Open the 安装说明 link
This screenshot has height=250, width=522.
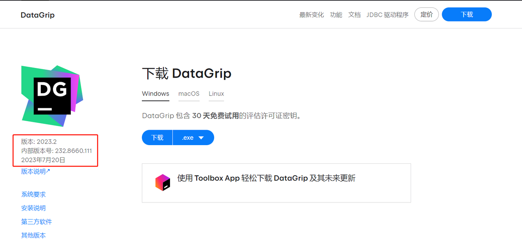[x=33, y=208]
